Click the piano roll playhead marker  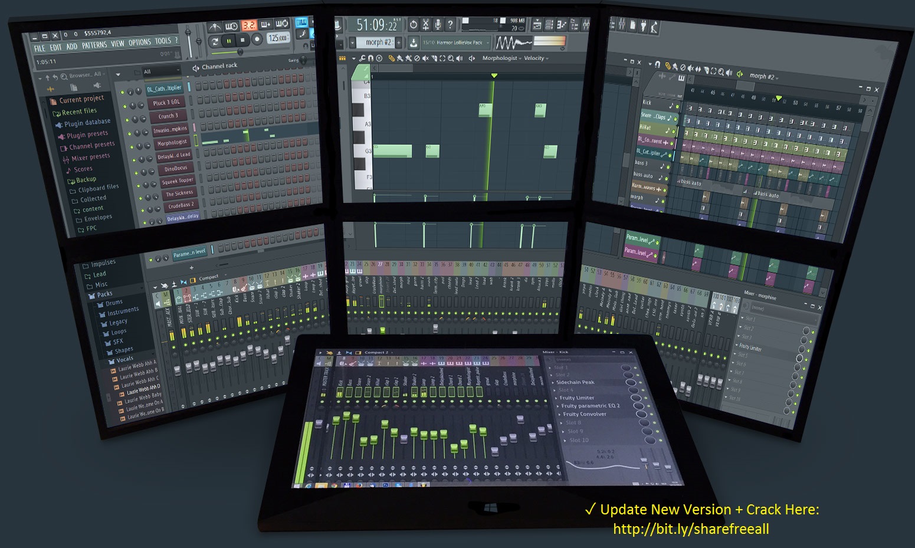click(494, 76)
